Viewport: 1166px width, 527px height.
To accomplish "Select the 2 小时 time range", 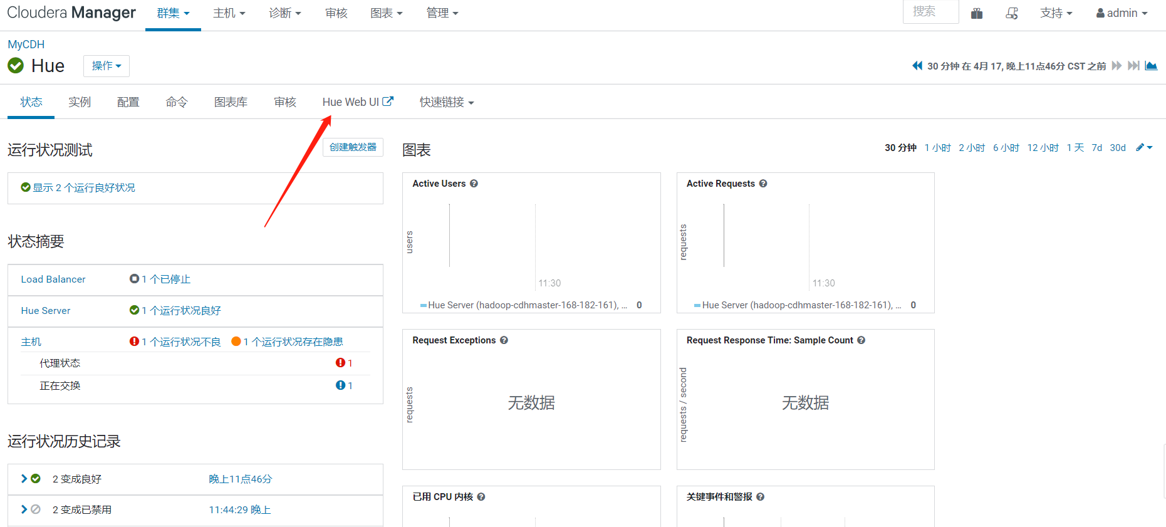I will [x=972, y=147].
